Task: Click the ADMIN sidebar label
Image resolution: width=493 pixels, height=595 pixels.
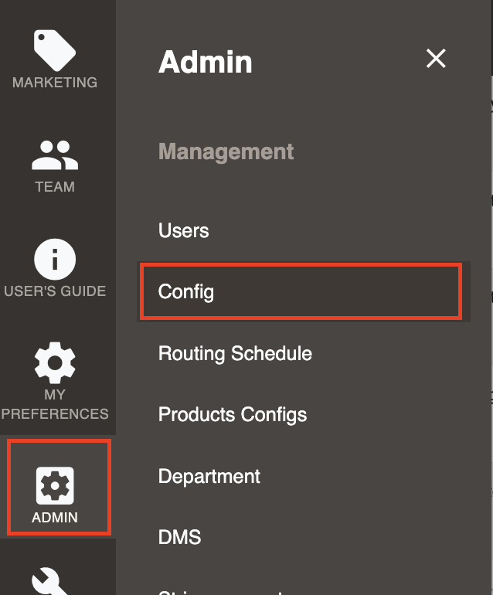Action: pyautogui.click(x=55, y=518)
